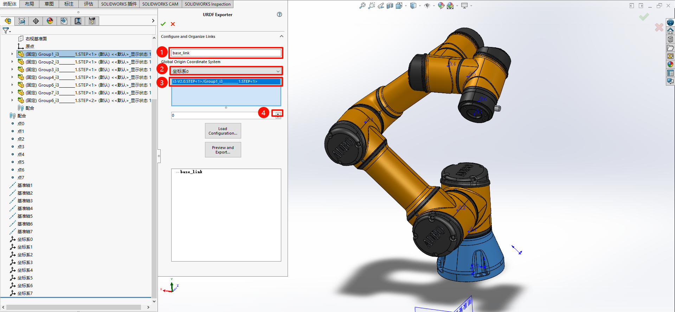Click the link name field containing base_link
Image resolution: width=675 pixels, height=312 pixels.
pyautogui.click(x=226, y=53)
